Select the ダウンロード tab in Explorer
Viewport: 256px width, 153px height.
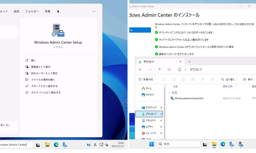point(160,62)
